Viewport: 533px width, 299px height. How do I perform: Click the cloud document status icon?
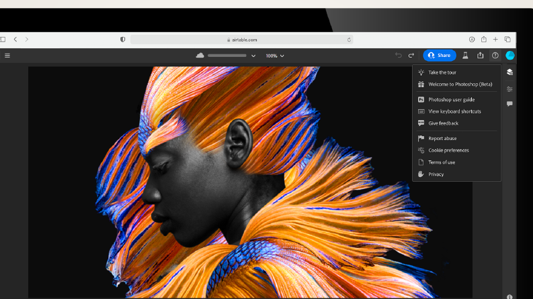coord(200,55)
